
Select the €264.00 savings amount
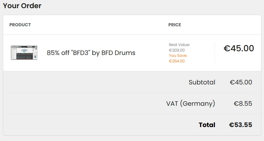(177, 61)
